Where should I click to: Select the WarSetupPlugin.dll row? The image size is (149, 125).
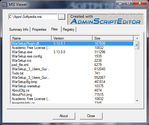72,43
